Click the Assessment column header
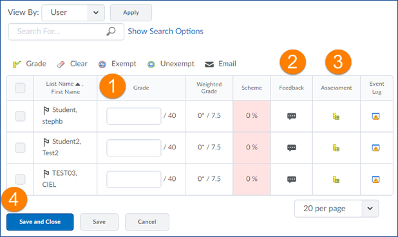The height and width of the screenshot is (237, 398). (336, 88)
